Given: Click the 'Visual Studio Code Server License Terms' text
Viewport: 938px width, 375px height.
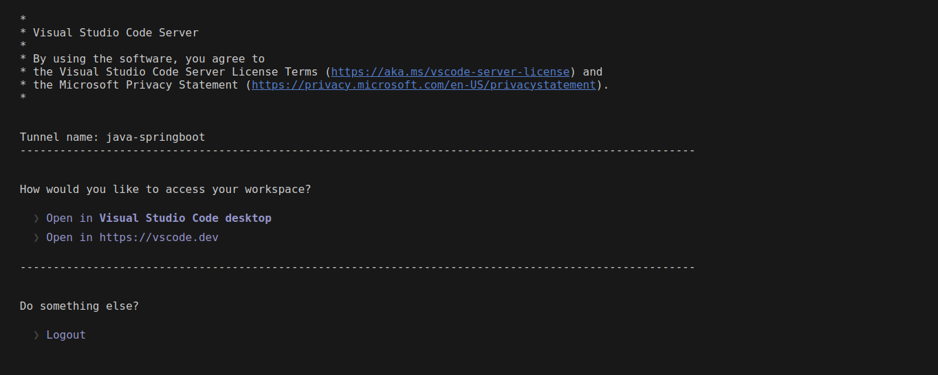Looking at the screenshot, I should pyautogui.click(x=175, y=72).
